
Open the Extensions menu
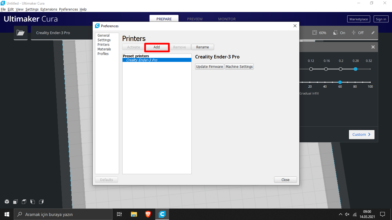coord(49,9)
